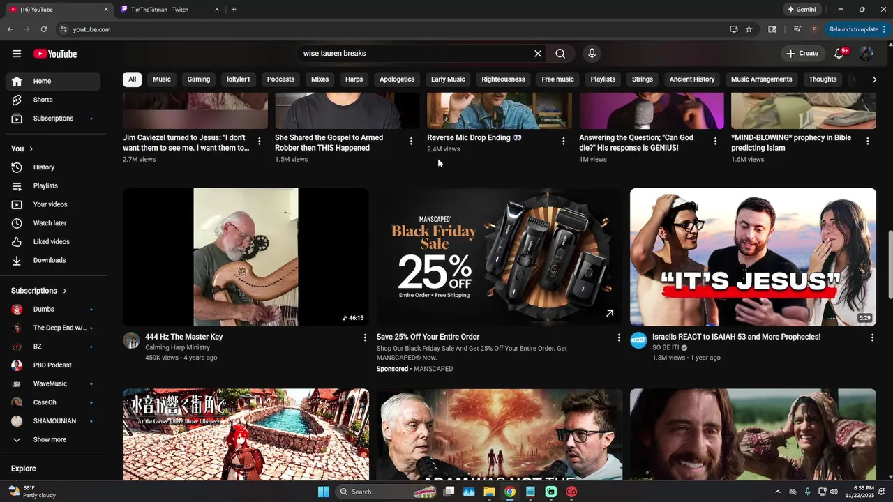
Task: Expand the You section chevron
Action: coord(31,149)
